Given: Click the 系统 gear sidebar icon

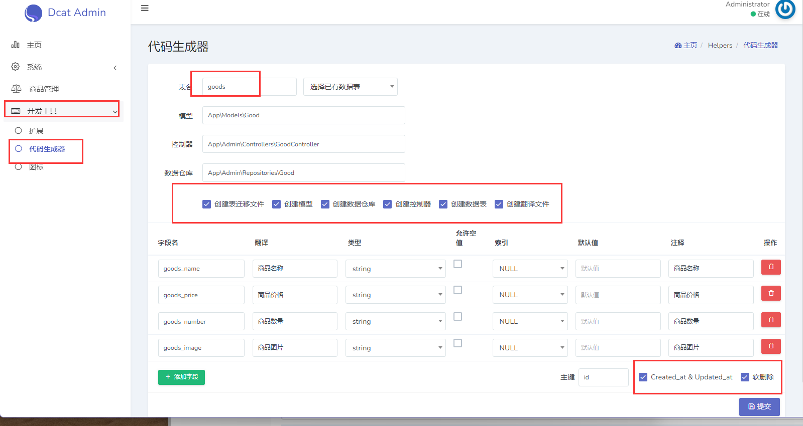Looking at the screenshot, I should coord(16,67).
